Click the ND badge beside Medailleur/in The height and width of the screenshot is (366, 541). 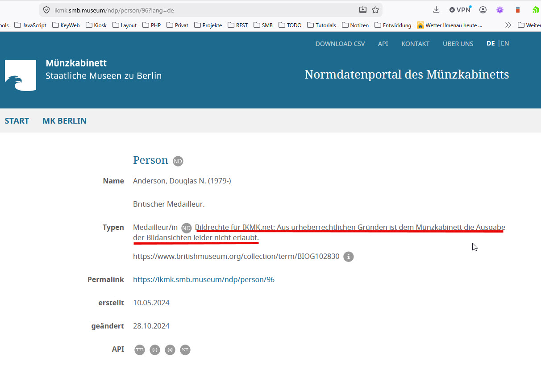pos(187,228)
